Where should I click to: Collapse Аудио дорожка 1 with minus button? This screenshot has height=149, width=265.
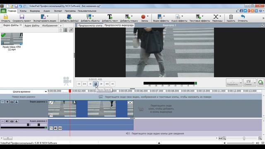point(2,121)
